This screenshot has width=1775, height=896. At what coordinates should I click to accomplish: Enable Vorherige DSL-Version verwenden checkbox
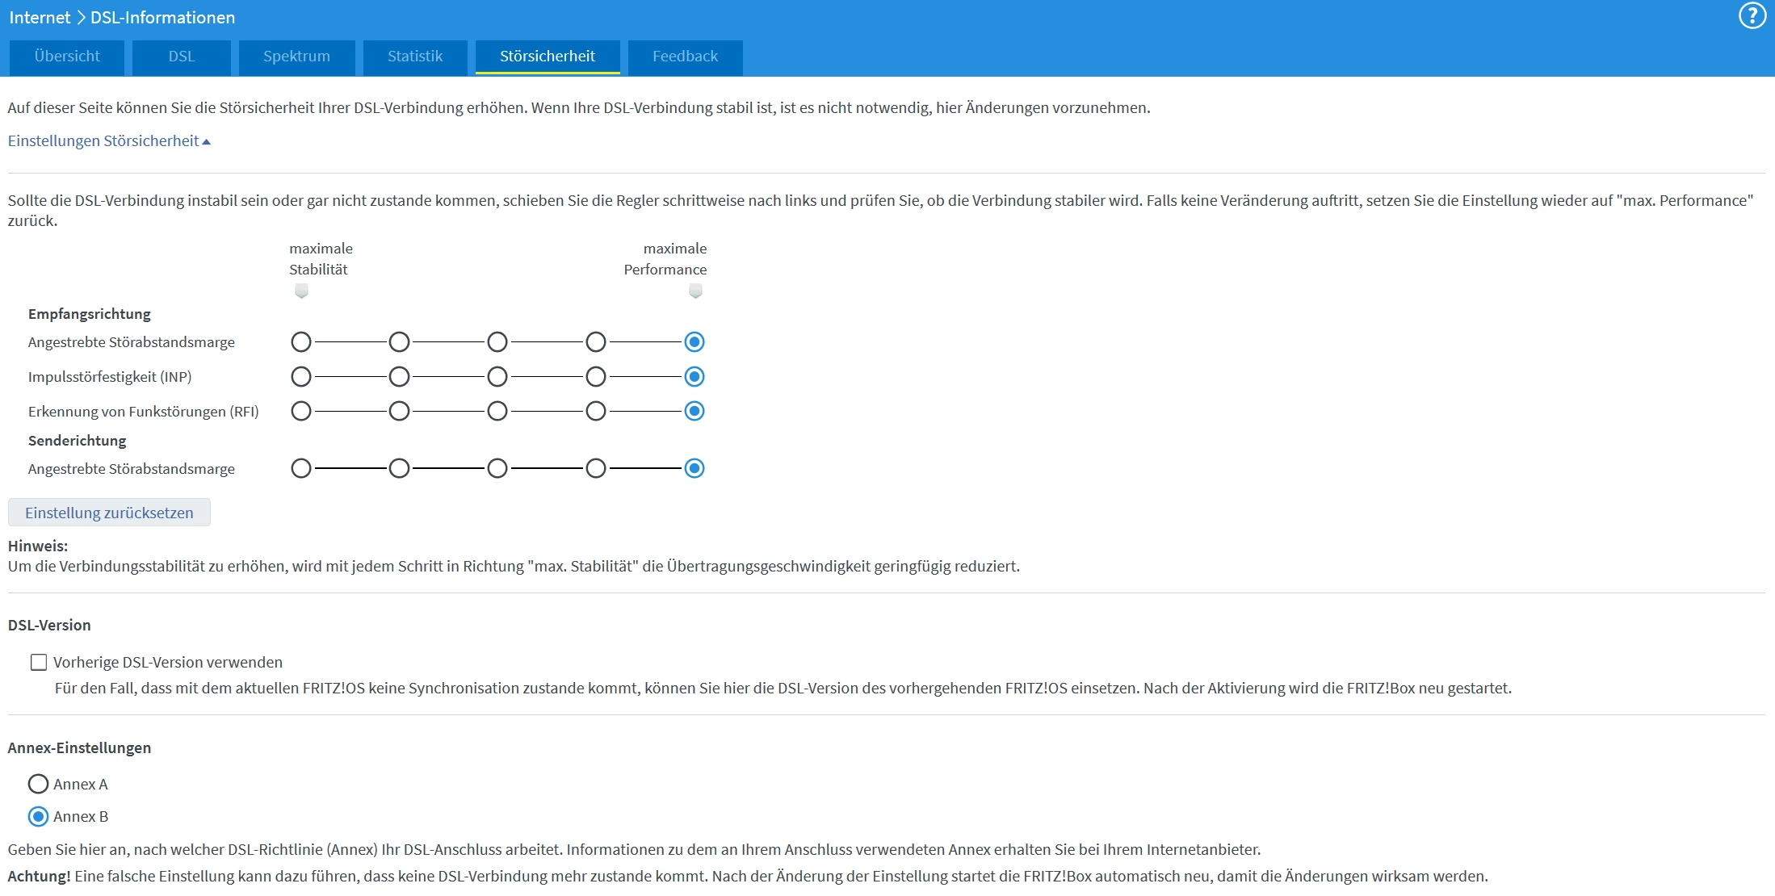(x=39, y=663)
